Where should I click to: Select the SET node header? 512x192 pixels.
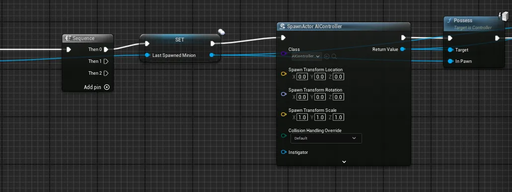[x=180, y=40]
